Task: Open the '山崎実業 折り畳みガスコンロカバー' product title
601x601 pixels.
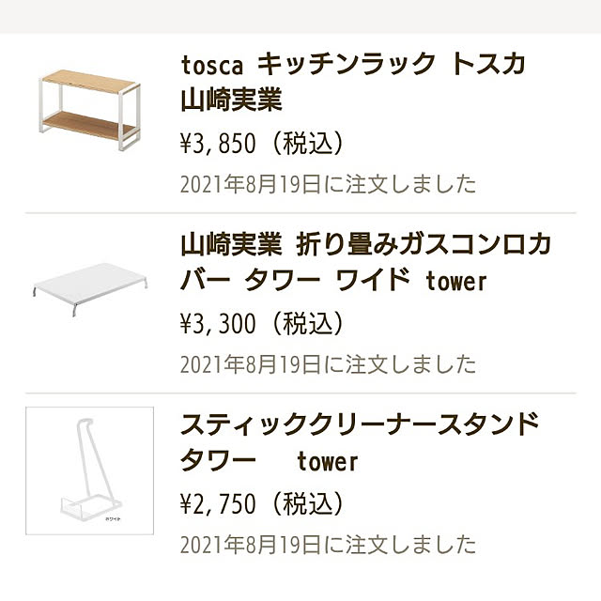Action: tap(365, 263)
